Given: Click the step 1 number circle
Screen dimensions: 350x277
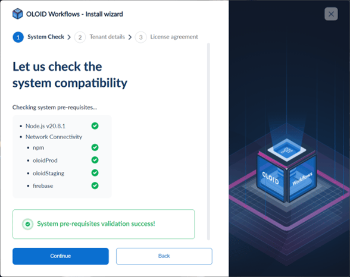Looking at the screenshot, I should (x=18, y=37).
